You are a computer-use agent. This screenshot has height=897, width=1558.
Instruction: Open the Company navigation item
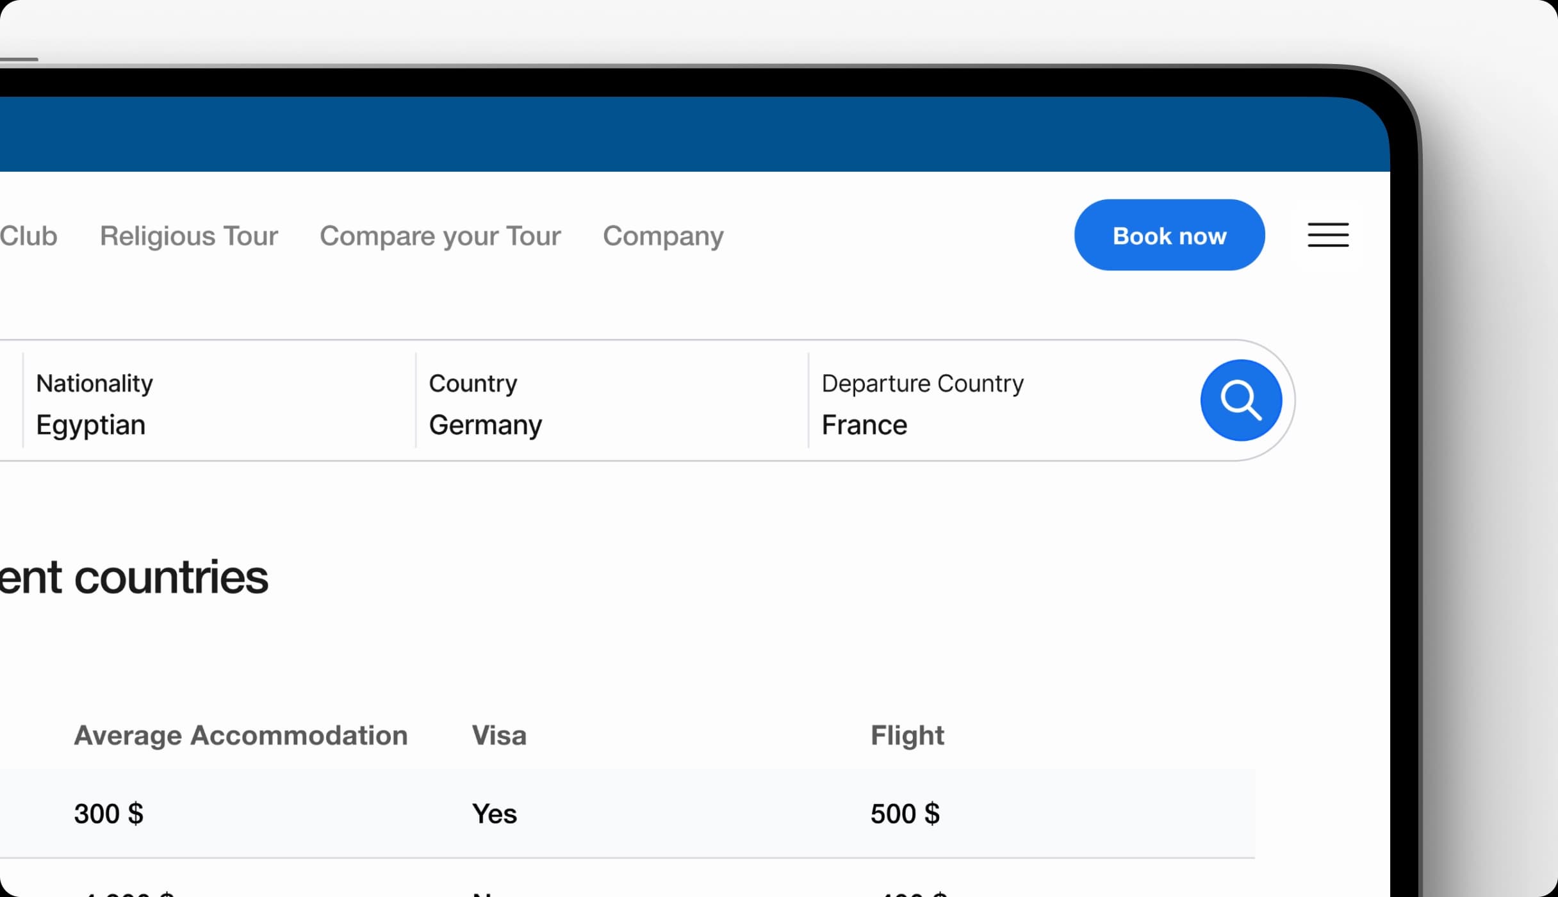663,236
